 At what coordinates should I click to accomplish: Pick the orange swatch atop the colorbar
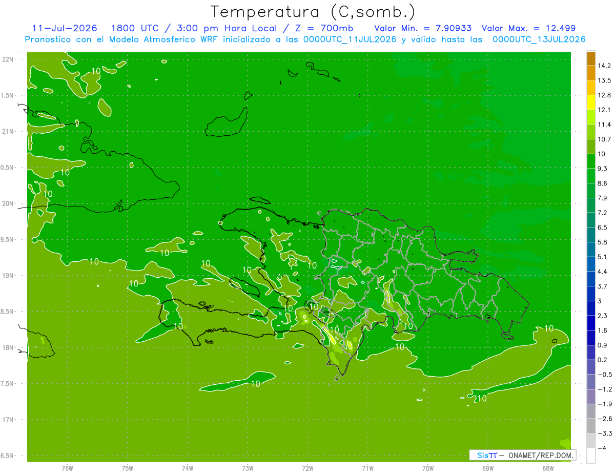591,59
